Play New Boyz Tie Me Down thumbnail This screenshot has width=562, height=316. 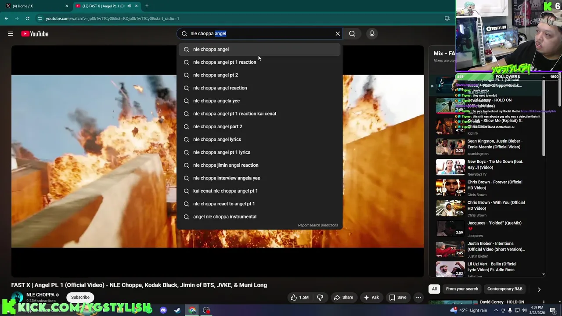click(x=450, y=167)
